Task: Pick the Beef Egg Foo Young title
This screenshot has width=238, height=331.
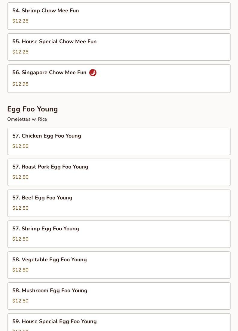Action: [42, 198]
